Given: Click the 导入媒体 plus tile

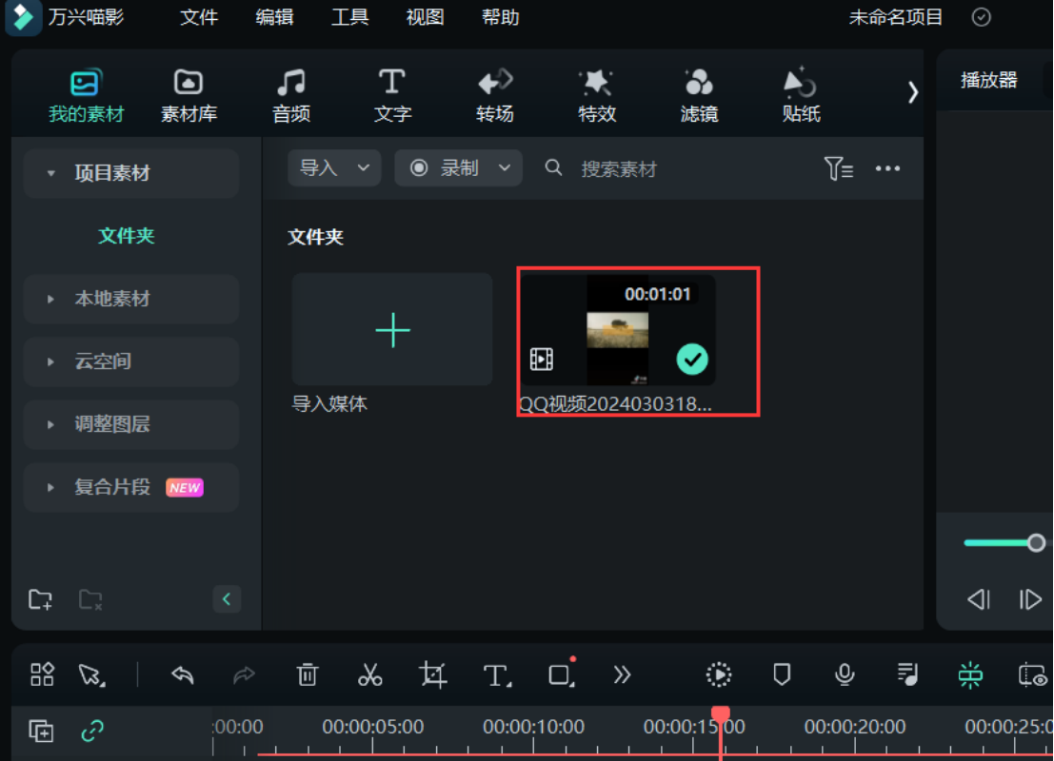Looking at the screenshot, I should 392,330.
